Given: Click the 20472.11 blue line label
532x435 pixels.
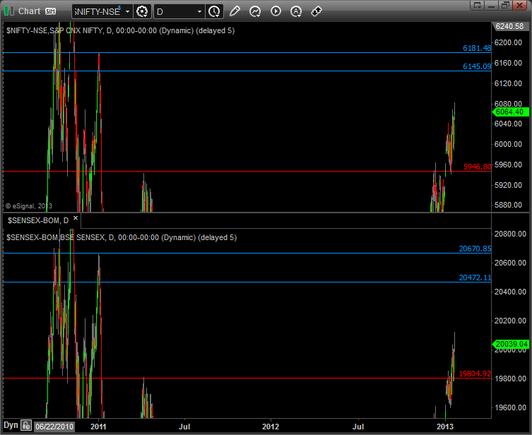Looking at the screenshot, I should pyautogui.click(x=475, y=278).
